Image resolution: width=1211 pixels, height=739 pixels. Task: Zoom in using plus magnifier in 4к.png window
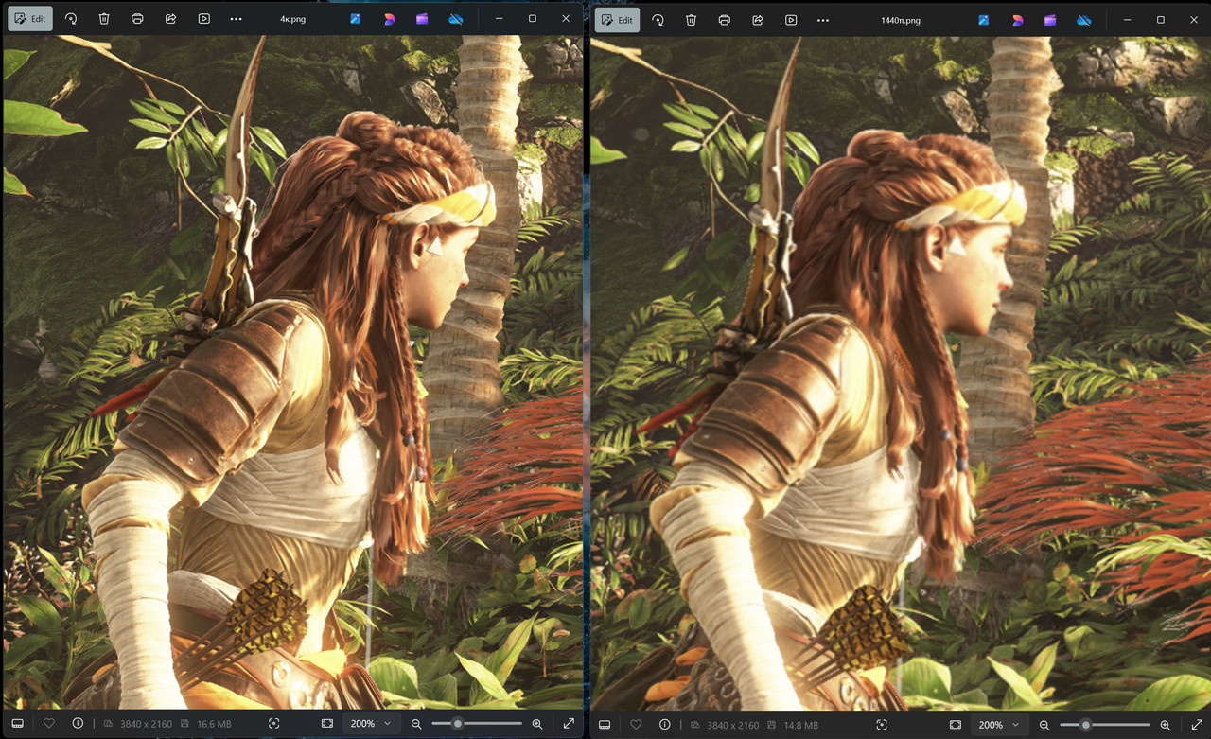[537, 723]
